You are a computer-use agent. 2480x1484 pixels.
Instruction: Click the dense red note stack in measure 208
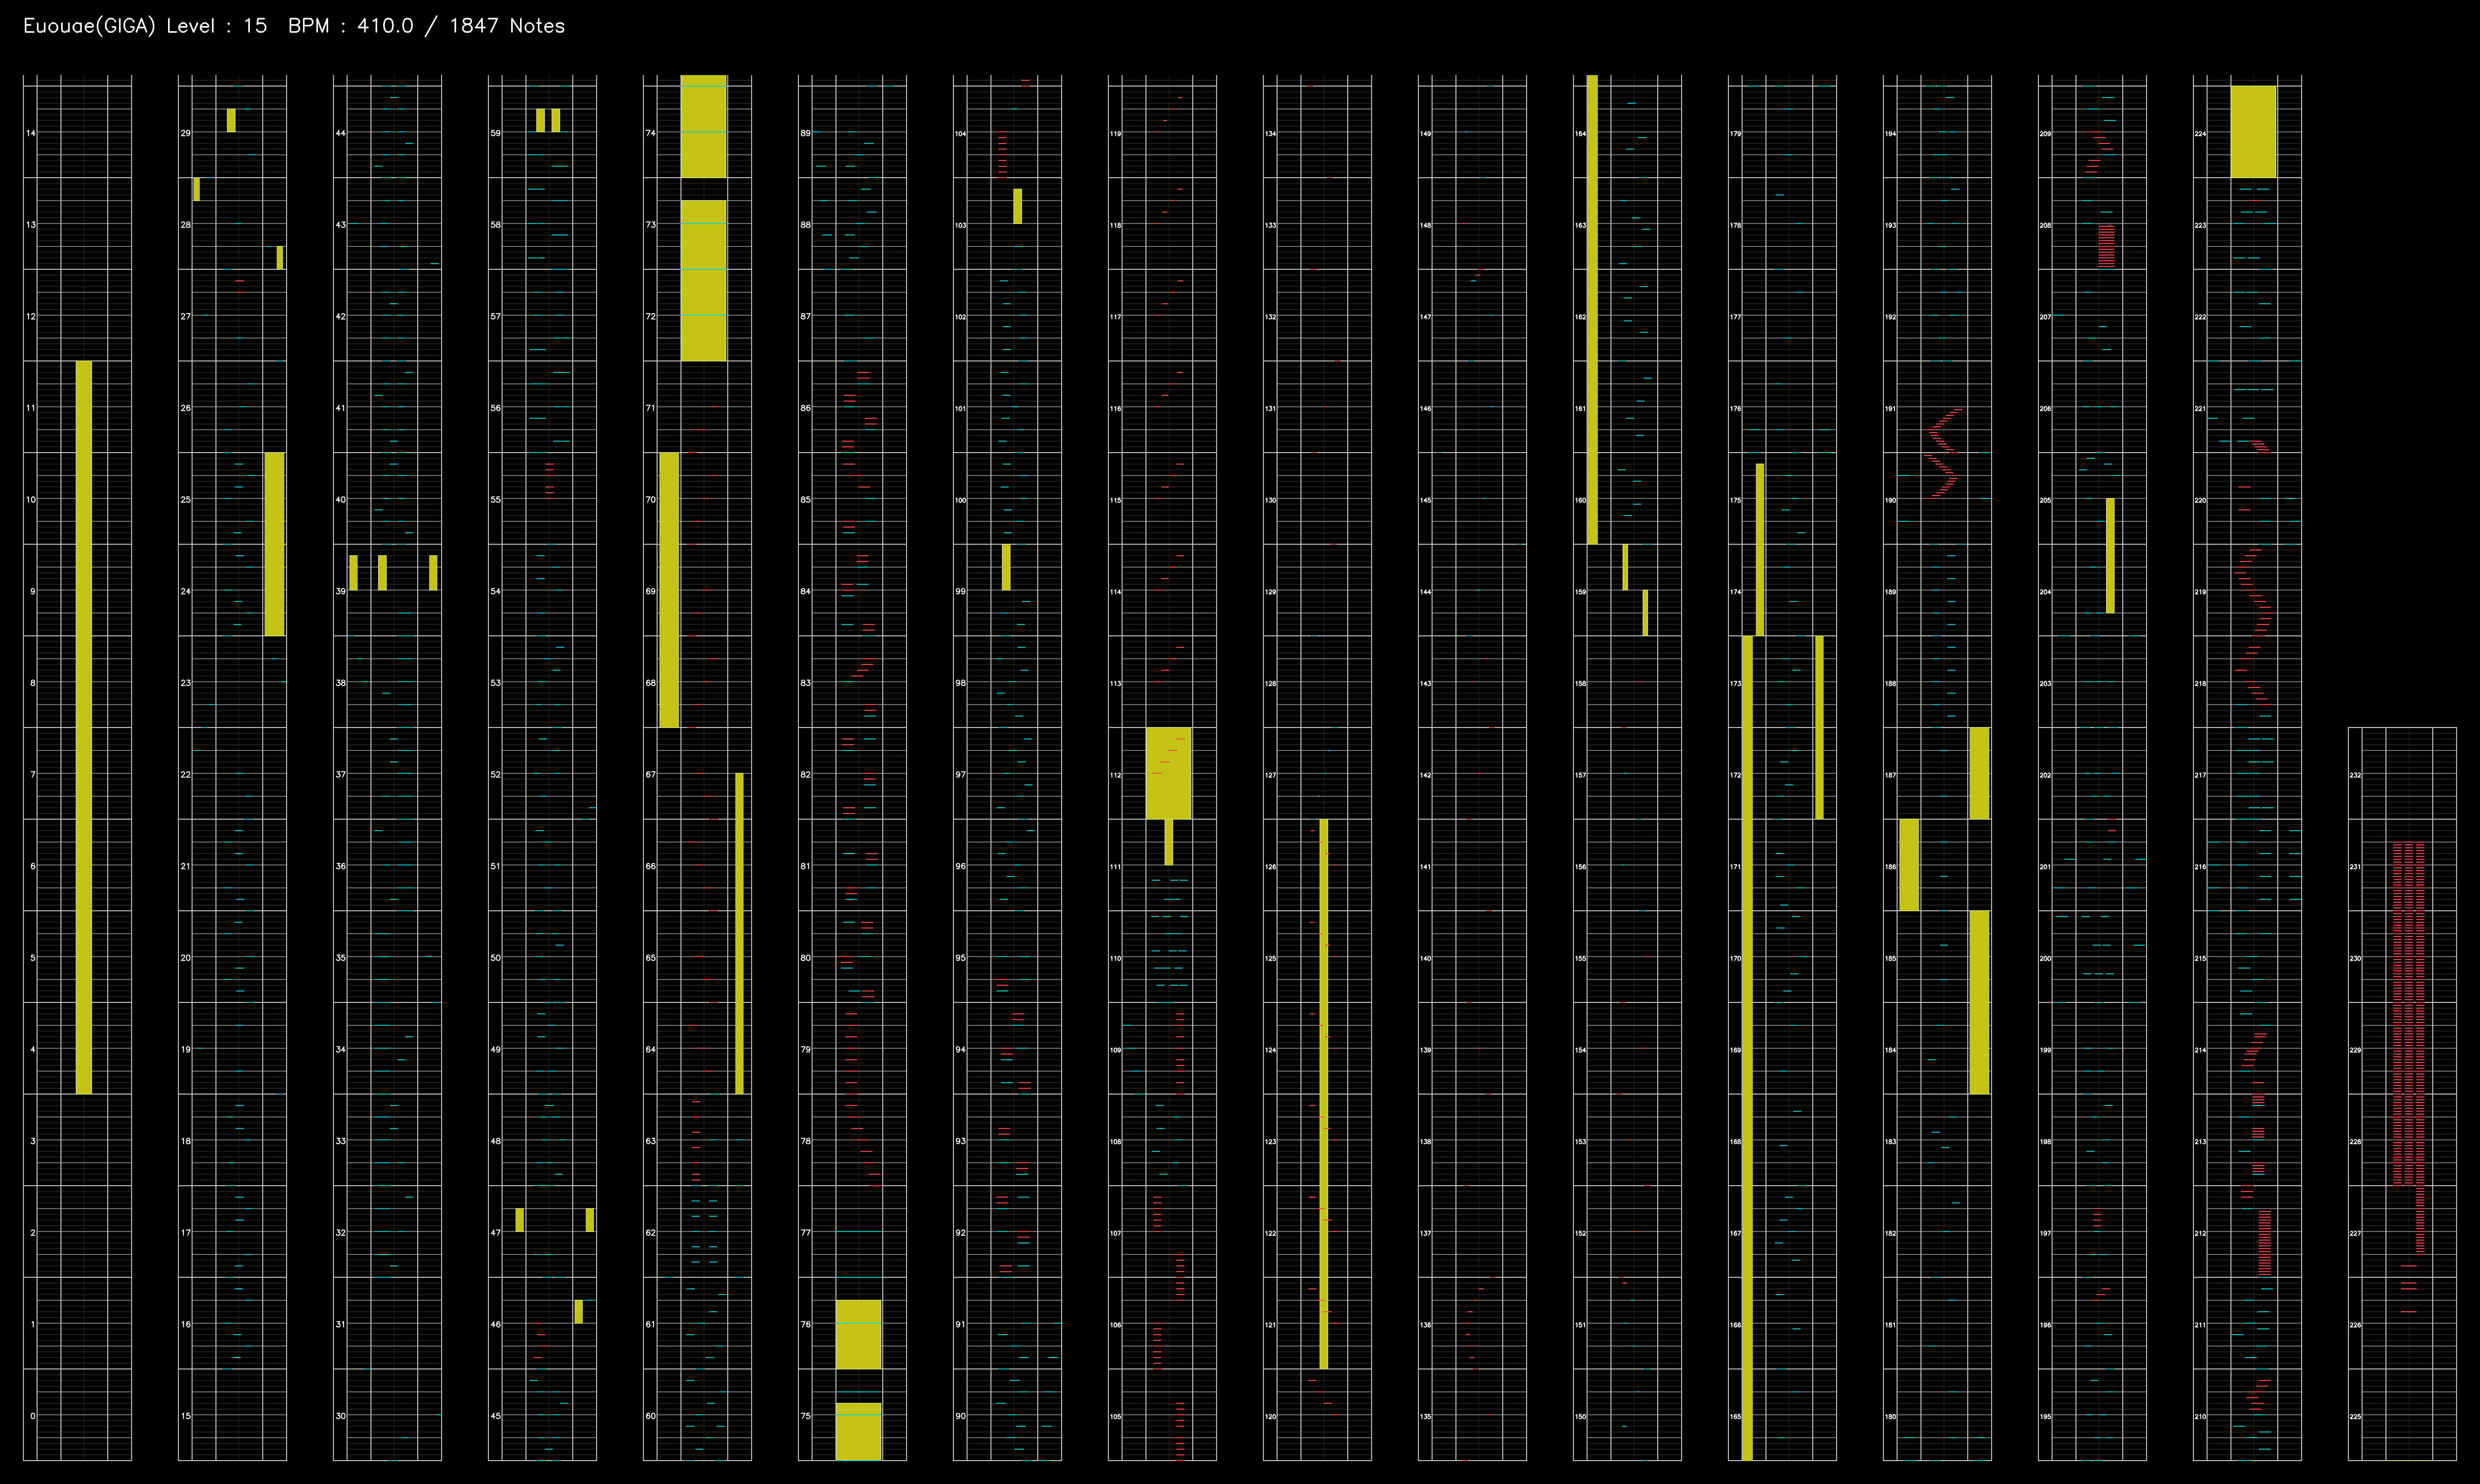point(2106,246)
